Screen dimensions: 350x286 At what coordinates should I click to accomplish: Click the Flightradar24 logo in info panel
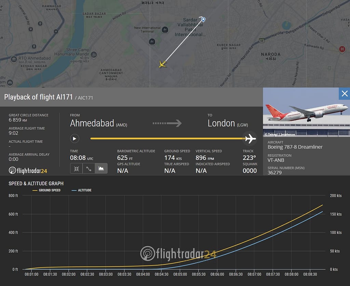(28, 171)
